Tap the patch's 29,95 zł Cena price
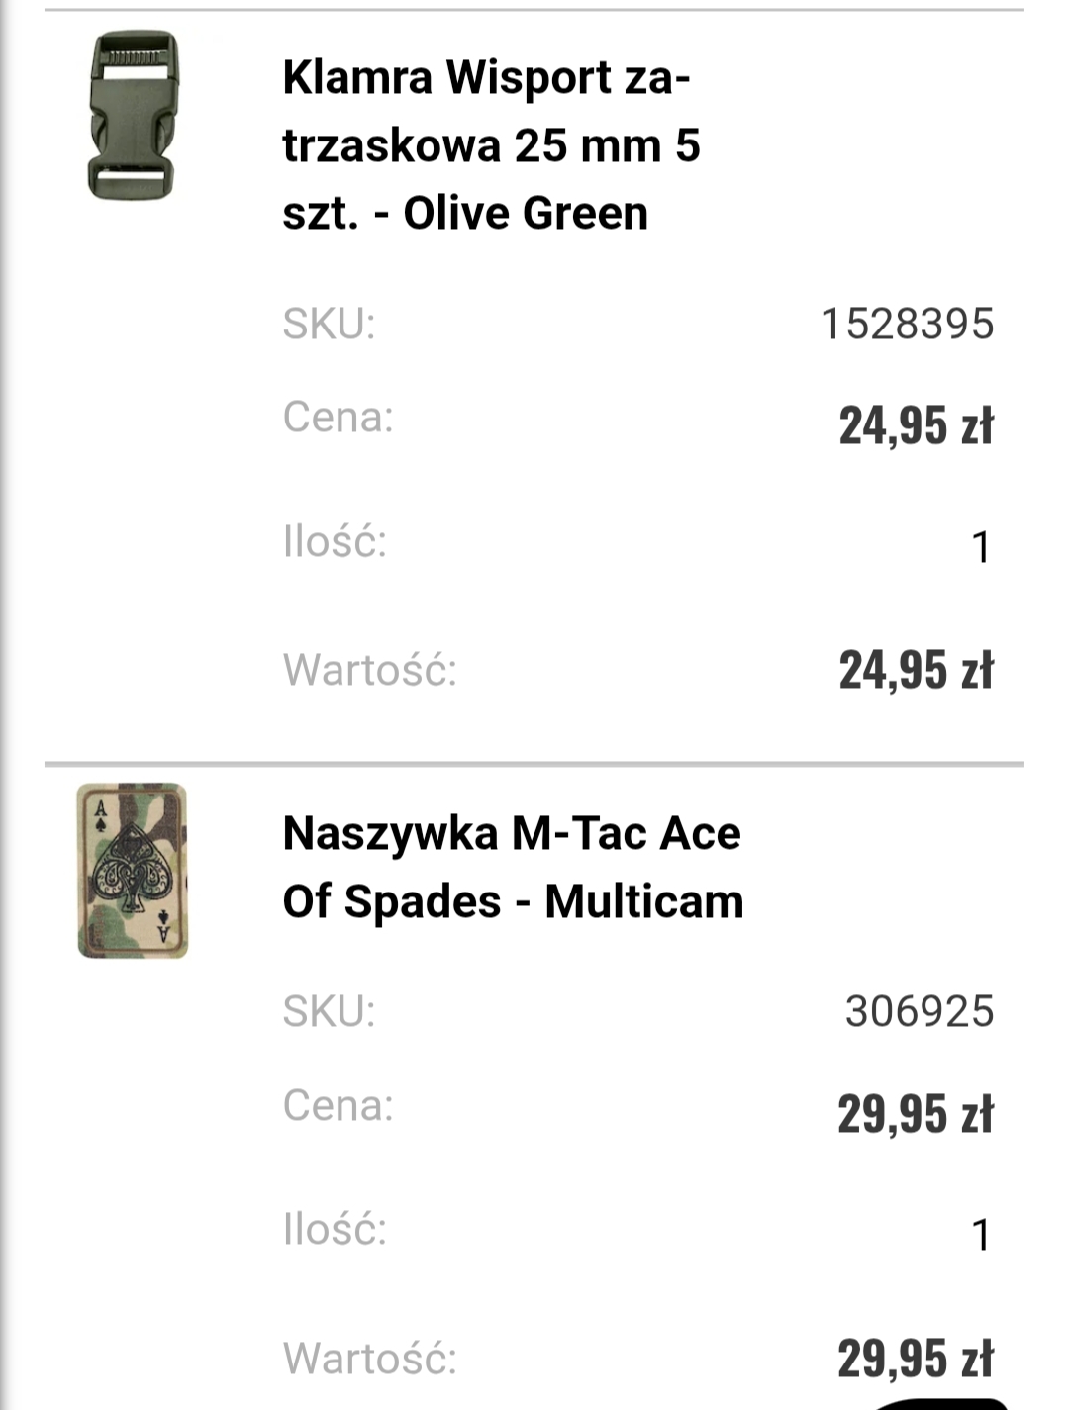 pos(915,1114)
